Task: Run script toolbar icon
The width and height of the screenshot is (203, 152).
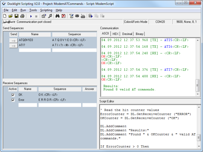Action: [91, 16]
